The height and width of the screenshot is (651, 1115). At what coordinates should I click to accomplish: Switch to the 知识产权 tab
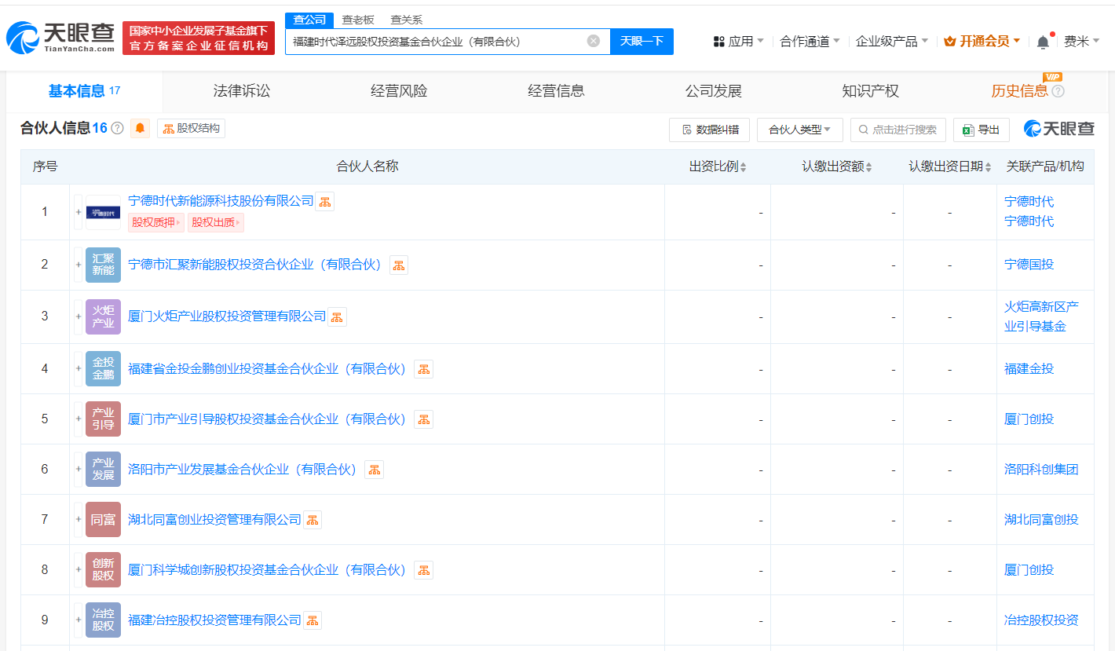click(870, 91)
